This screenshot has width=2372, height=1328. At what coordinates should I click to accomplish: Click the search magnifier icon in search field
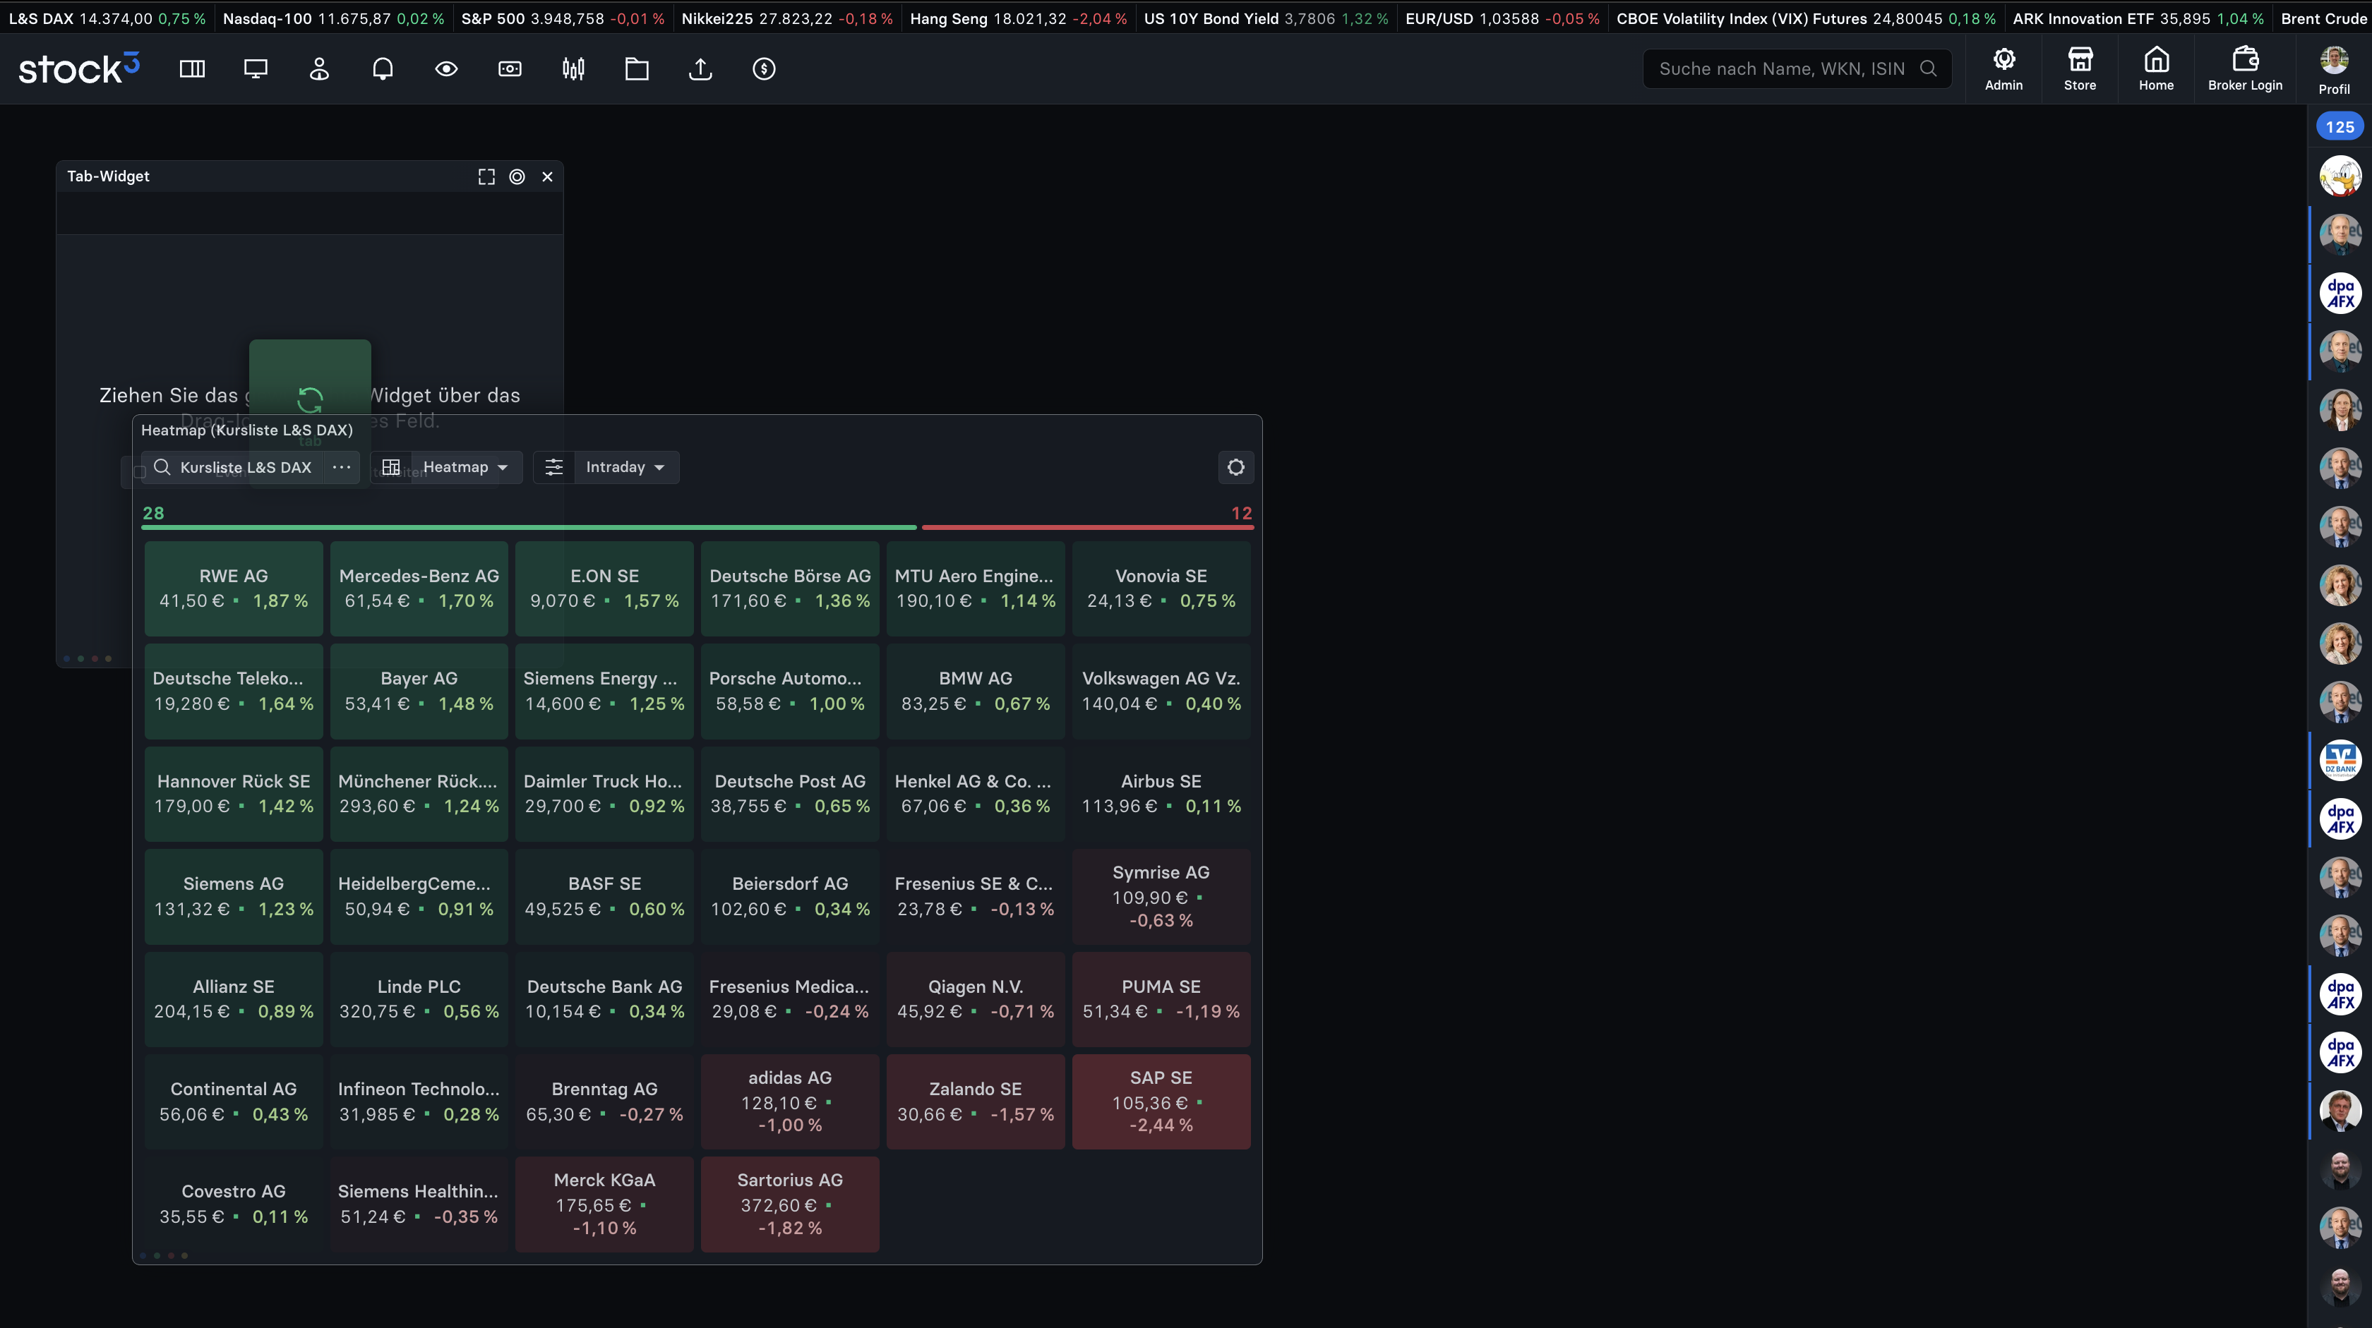tap(1927, 68)
